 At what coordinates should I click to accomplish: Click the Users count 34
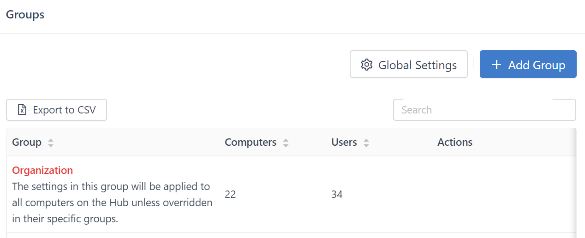(337, 194)
